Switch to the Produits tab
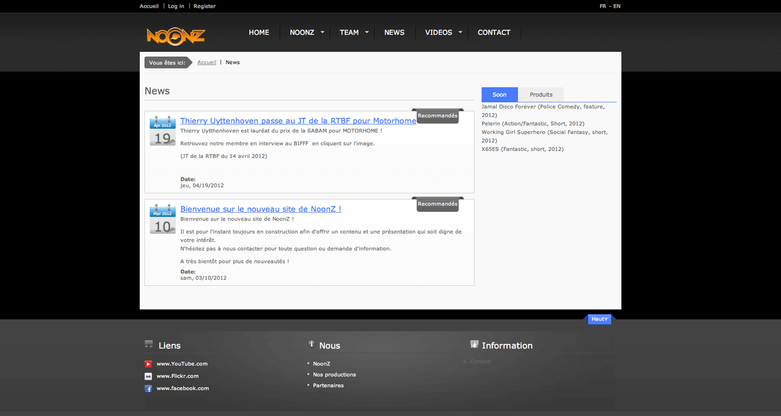 point(541,95)
